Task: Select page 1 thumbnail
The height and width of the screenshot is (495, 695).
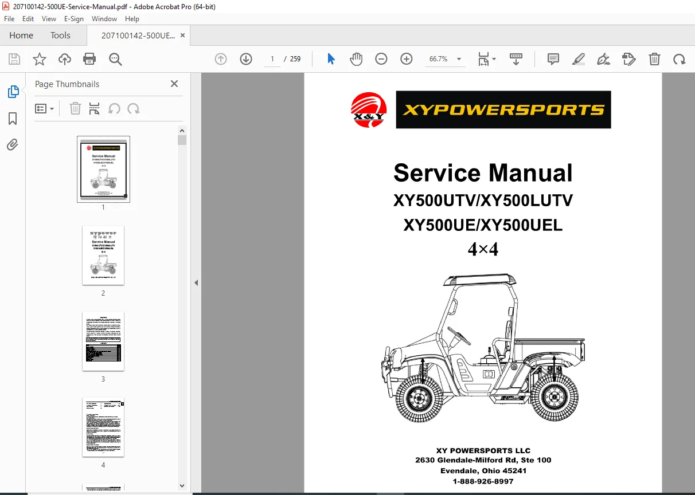Action: (103, 169)
